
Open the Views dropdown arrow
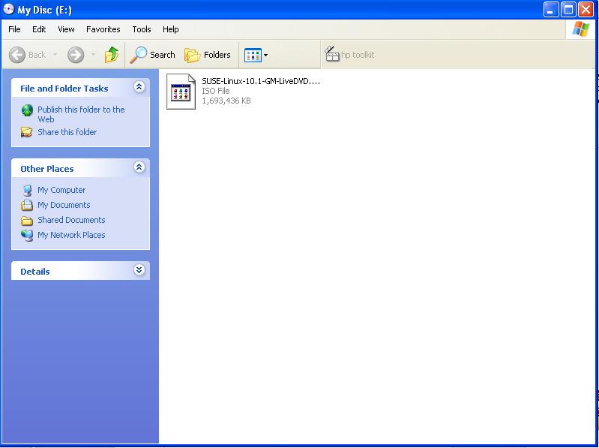pos(266,55)
